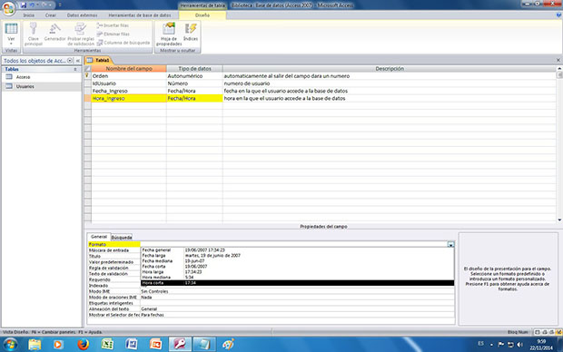Open Herramientas de base de datos tab
This screenshot has height=352, width=563.
pyautogui.click(x=140, y=15)
